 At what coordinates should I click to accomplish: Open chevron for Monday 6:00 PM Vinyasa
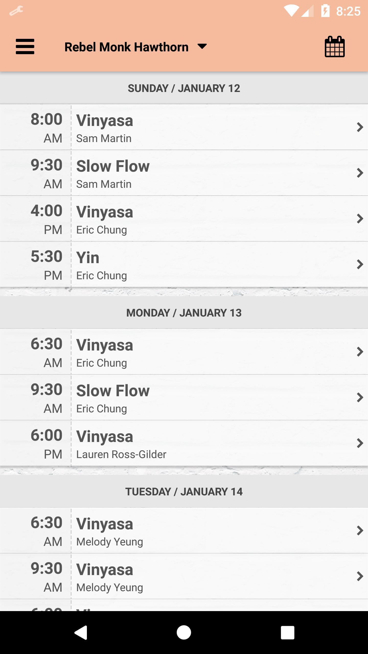click(x=360, y=443)
